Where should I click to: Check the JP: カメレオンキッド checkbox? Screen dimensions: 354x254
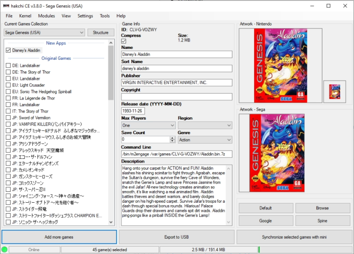coord(8,170)
